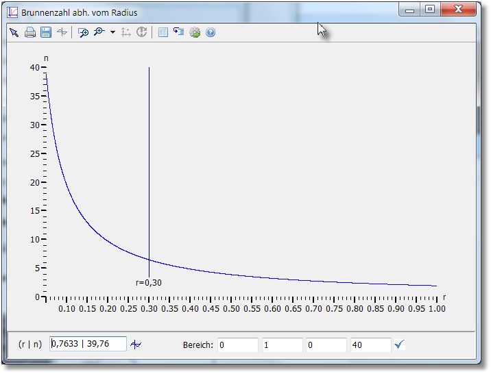Click the first Bereich field containing 0
The image size is (491, 374).
(237, 345)
